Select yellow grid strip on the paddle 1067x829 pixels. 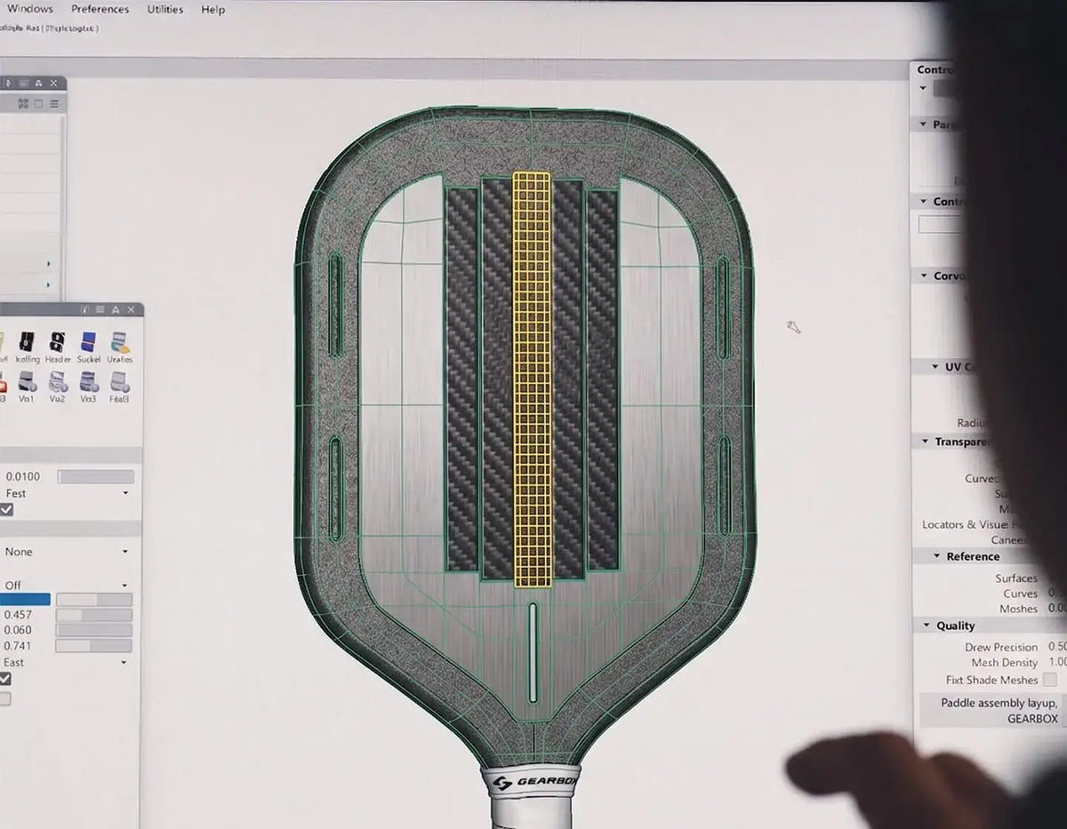[532, 379]
